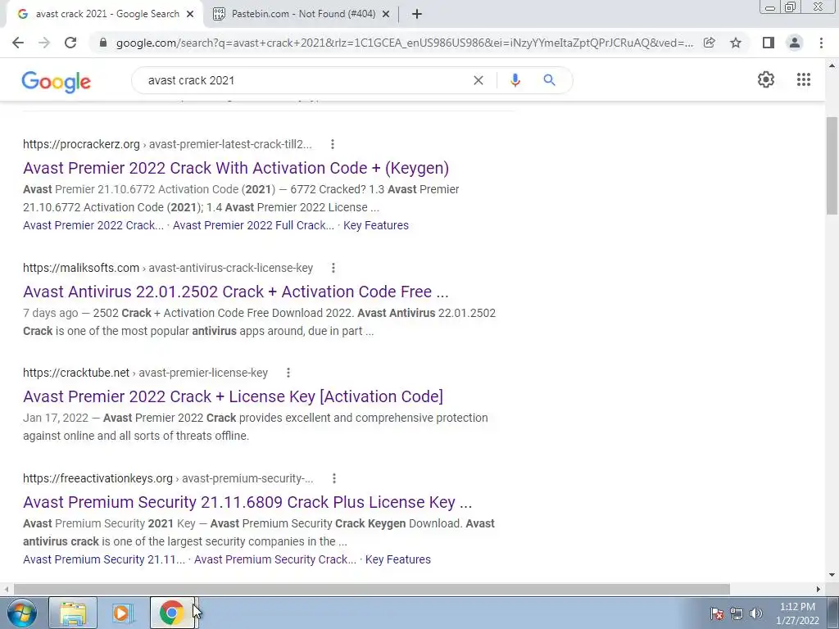Open Avast Premier 2022 Crack + License Key link
Image resolution: width=839 pixels, height=629 pixels.
(x=234, y=396)
